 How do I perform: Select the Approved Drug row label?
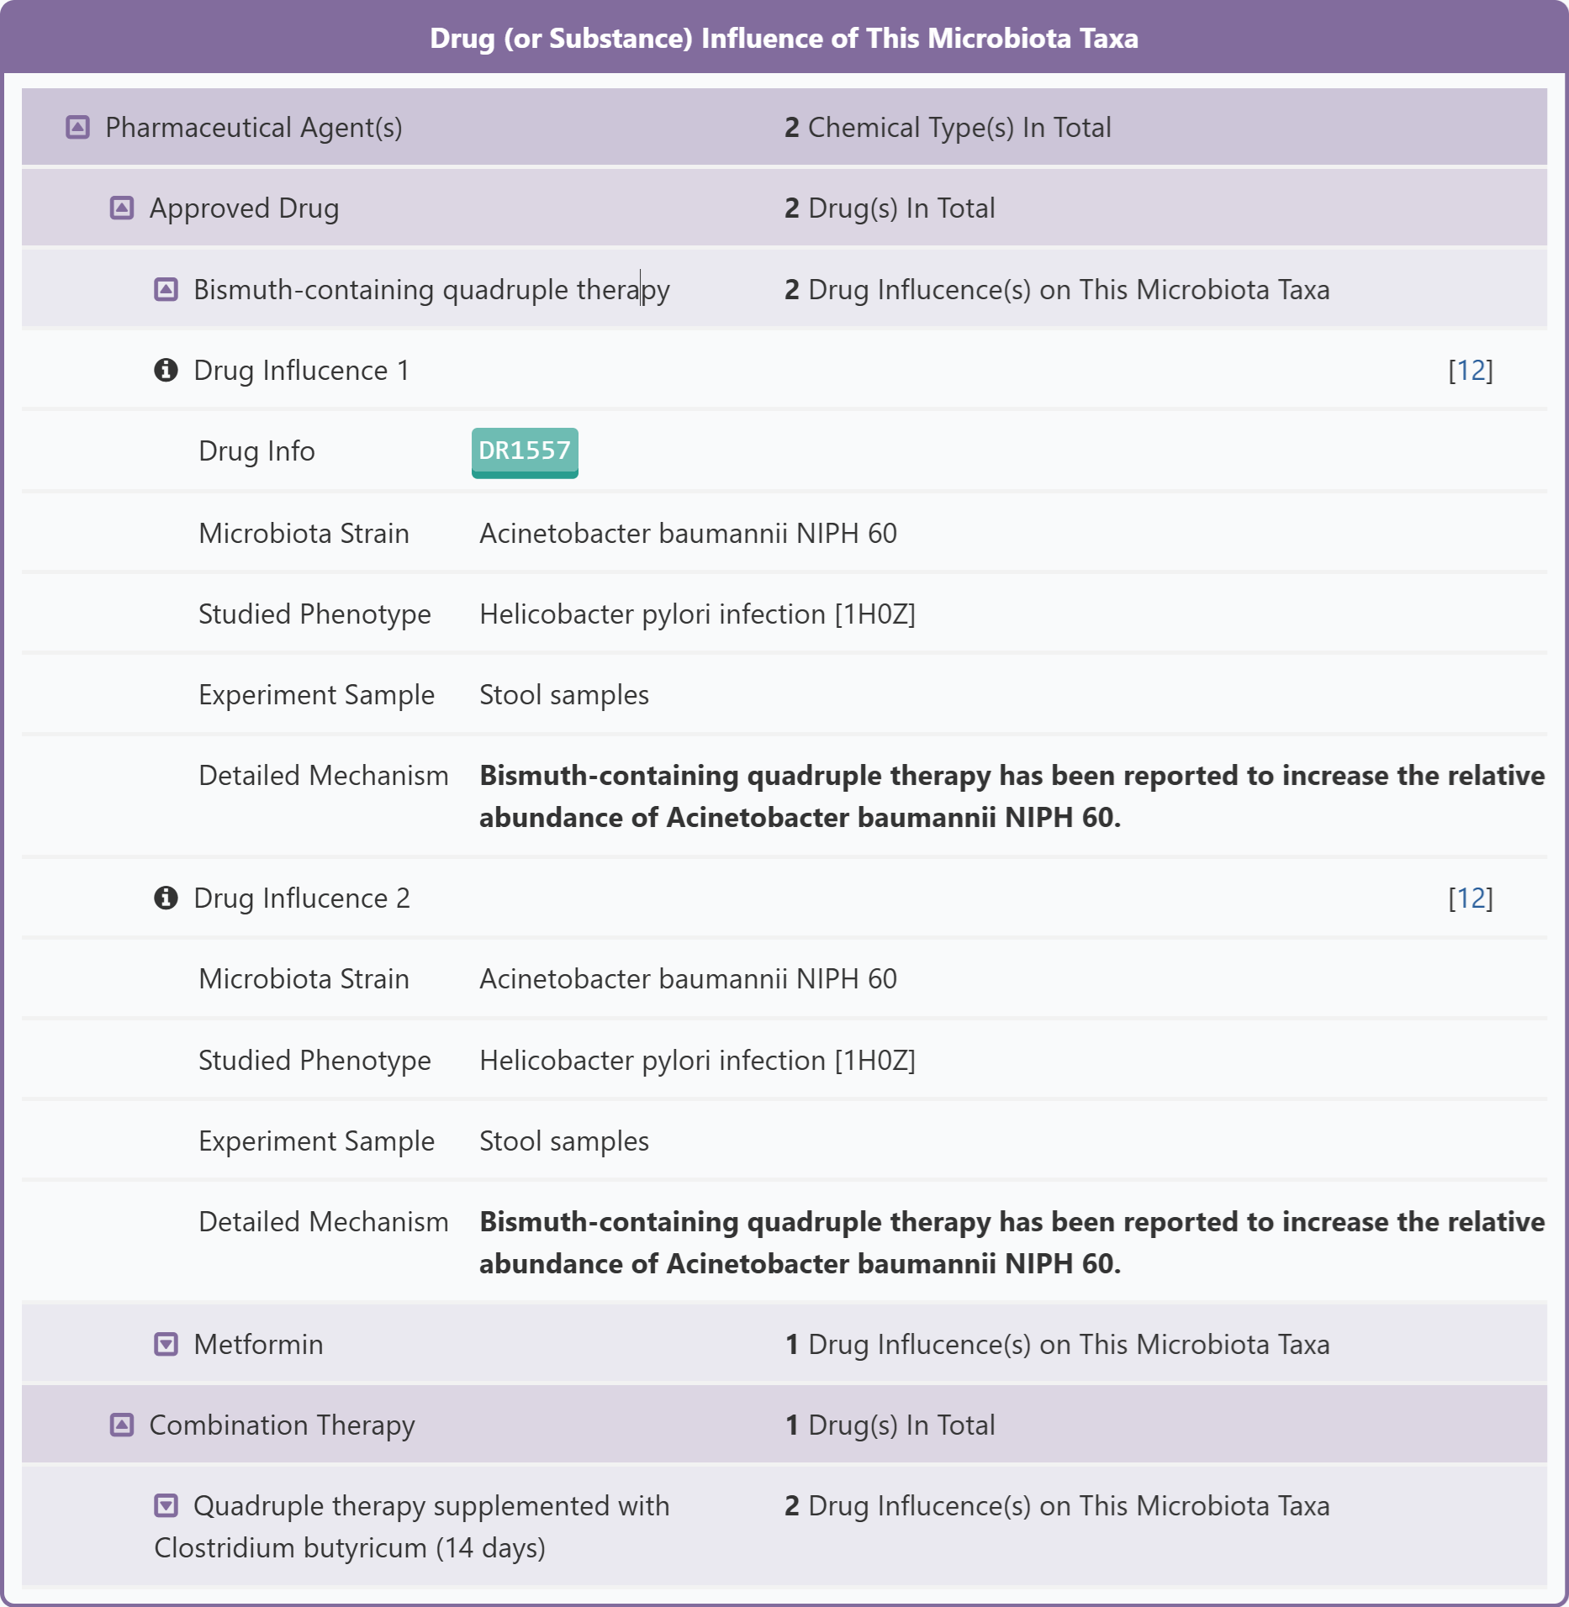pyautogui.click(x=244, y=208)
